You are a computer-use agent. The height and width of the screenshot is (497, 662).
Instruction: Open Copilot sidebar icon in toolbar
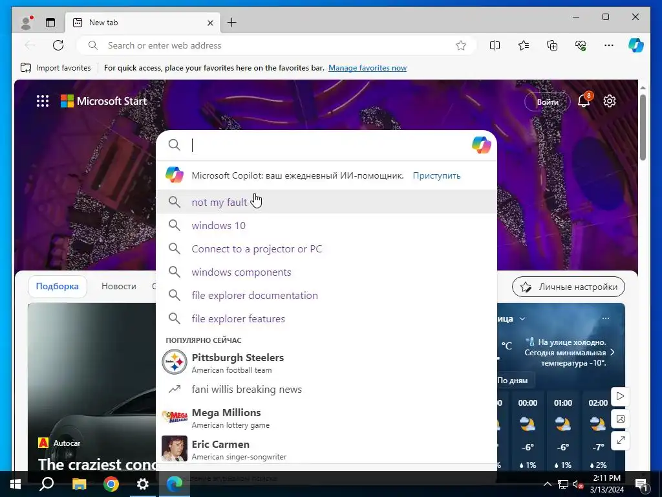(636, 45)
